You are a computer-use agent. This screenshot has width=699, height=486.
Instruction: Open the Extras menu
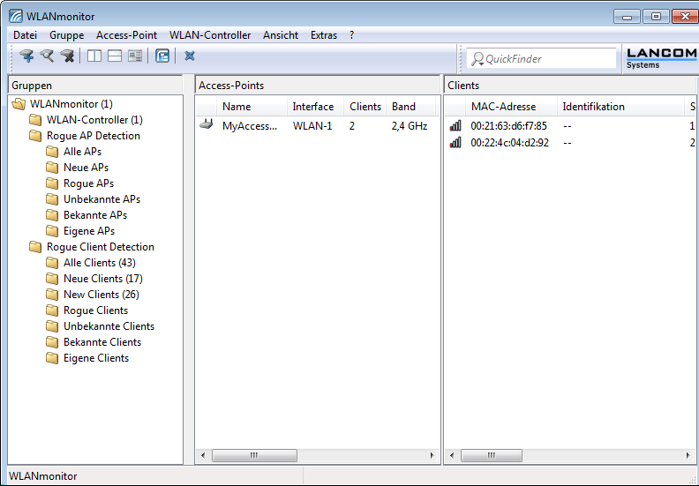[x=324, y=35]
